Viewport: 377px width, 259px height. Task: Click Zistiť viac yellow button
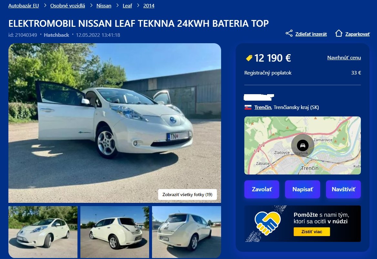(x=312, y=232)
